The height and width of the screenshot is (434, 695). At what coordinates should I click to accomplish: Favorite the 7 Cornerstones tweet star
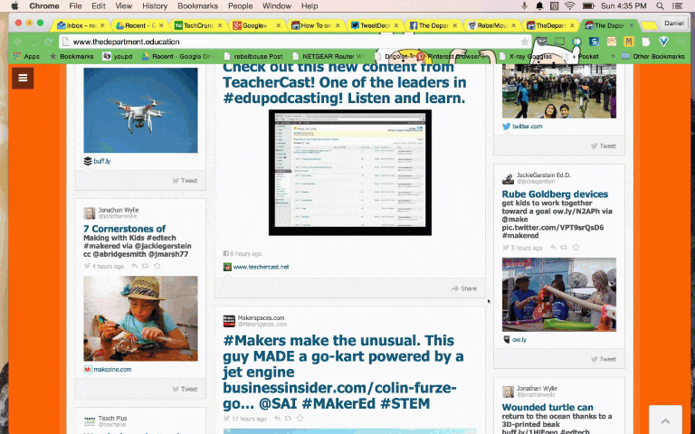157,266
